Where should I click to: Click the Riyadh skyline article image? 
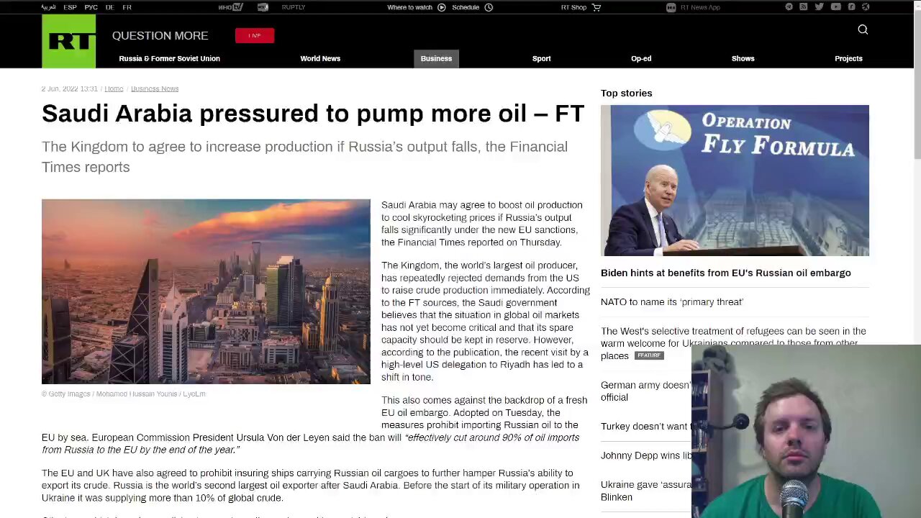(206, 291)
